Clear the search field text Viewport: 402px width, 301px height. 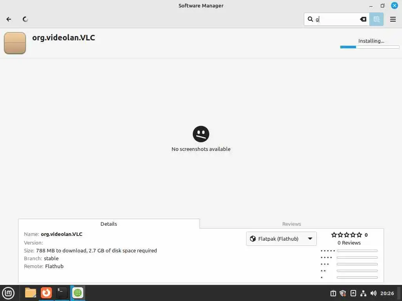363,19
